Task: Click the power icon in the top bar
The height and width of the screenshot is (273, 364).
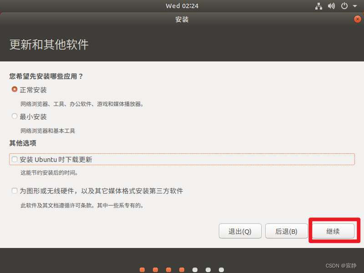Action: (344, 6)
